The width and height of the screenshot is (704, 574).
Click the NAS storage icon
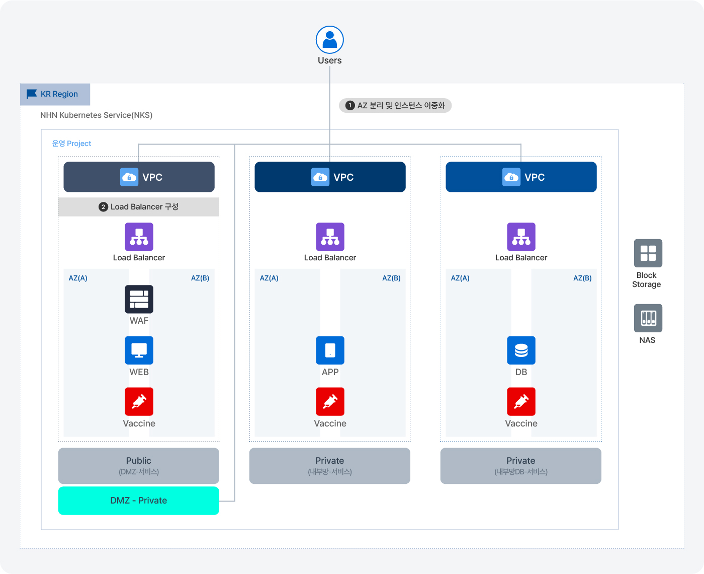[x=648, y=318]
